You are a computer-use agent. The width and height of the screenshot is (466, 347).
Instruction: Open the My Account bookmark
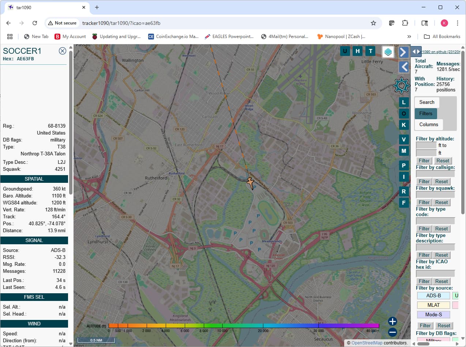coord(70,37)
